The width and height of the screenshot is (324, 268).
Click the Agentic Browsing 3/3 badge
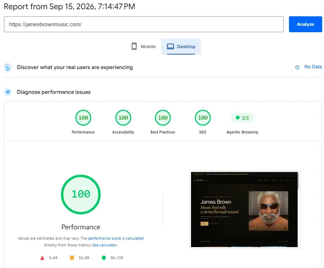tap(242, 118)
